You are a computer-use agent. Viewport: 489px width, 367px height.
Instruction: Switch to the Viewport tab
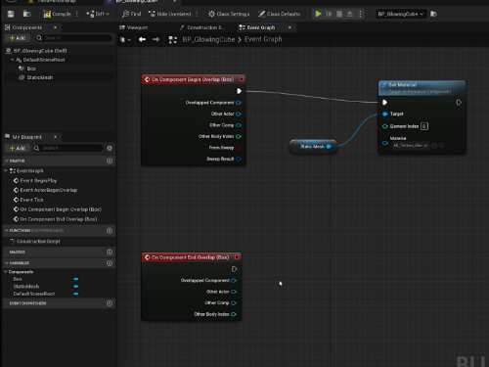[134, 27]
